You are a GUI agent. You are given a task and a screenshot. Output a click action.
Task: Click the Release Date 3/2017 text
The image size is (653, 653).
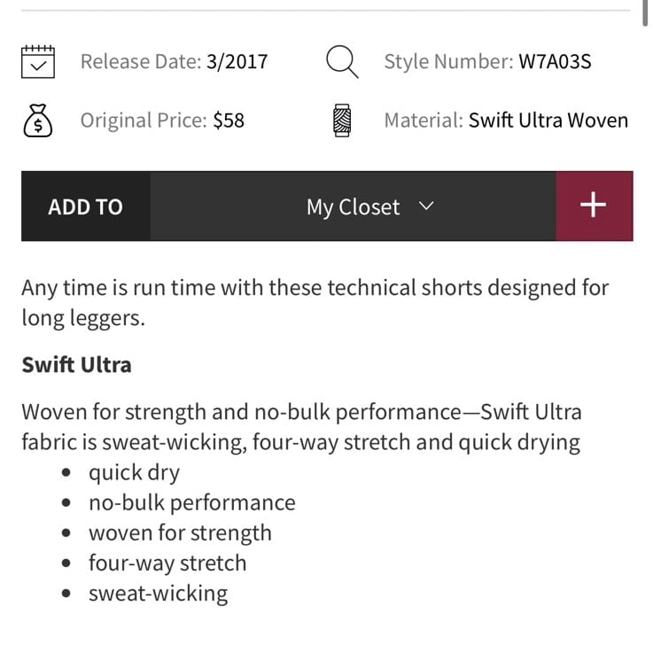[x=174, y=62]
